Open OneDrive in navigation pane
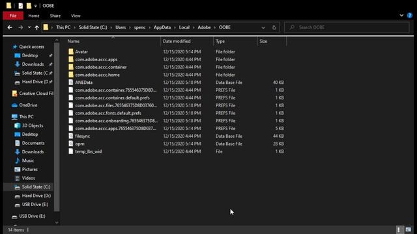417x234 pixels. pos(28,105)
